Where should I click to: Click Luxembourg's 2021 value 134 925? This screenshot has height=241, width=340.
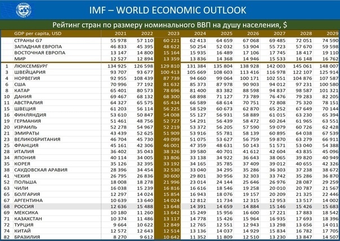click(x=117, y=66)
